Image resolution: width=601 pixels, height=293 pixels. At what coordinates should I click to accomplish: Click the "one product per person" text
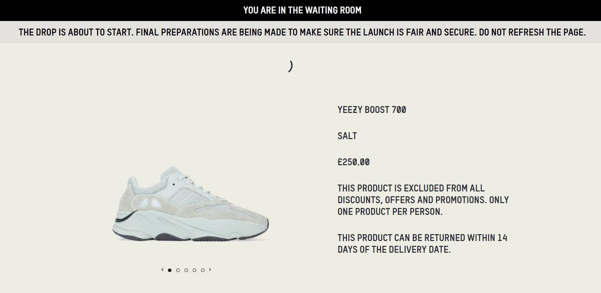click(x=390, y=212)
